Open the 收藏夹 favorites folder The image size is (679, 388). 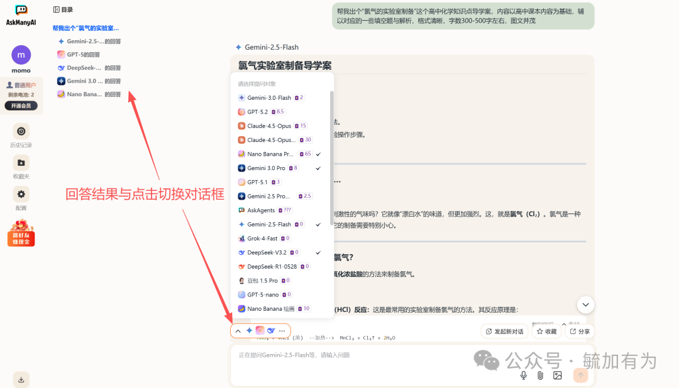[21, 165]
